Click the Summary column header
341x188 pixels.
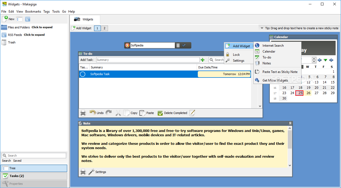(x=143, y=67)
